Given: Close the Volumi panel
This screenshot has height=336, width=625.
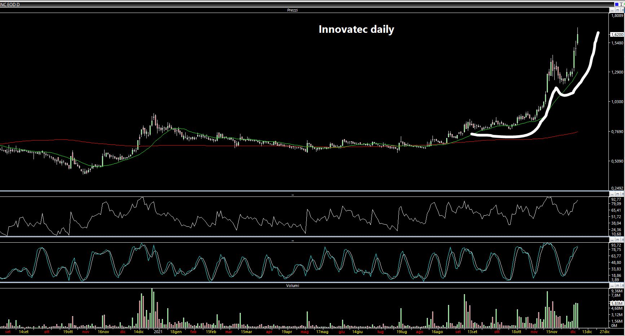Looking at the screenshot, I should (622, 285).
